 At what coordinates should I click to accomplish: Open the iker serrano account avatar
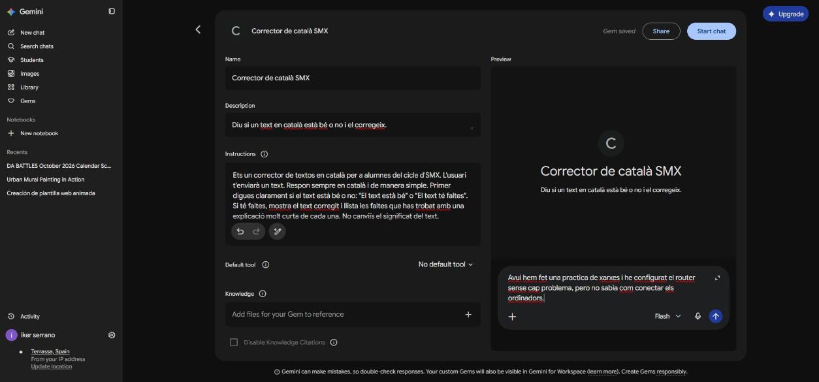[11, 335]
